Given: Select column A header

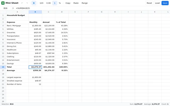Looking at the screenshot, I should click(17, 12).
